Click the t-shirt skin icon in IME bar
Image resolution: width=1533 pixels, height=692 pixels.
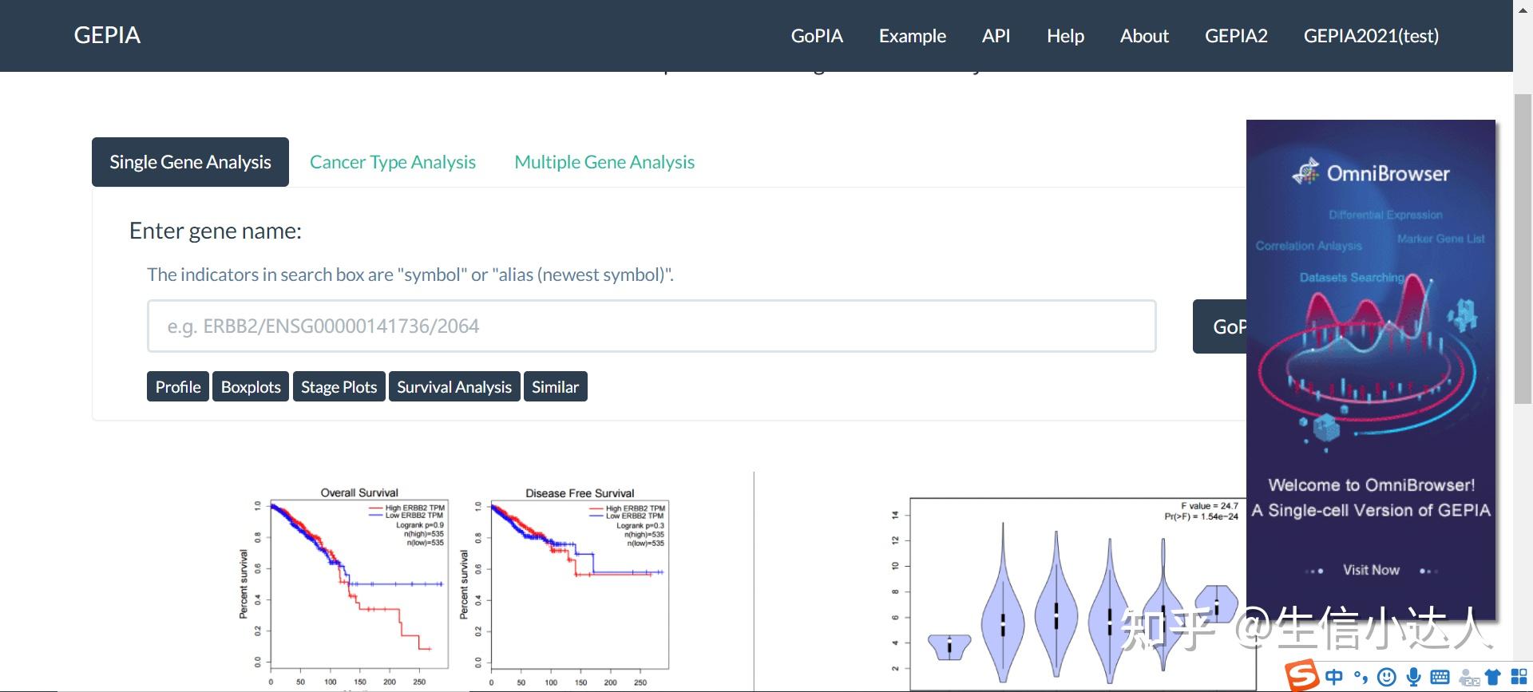pyautogui.click(x=1493, y=677)
